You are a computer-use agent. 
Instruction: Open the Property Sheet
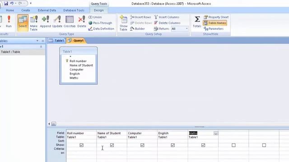coord(216,17)
